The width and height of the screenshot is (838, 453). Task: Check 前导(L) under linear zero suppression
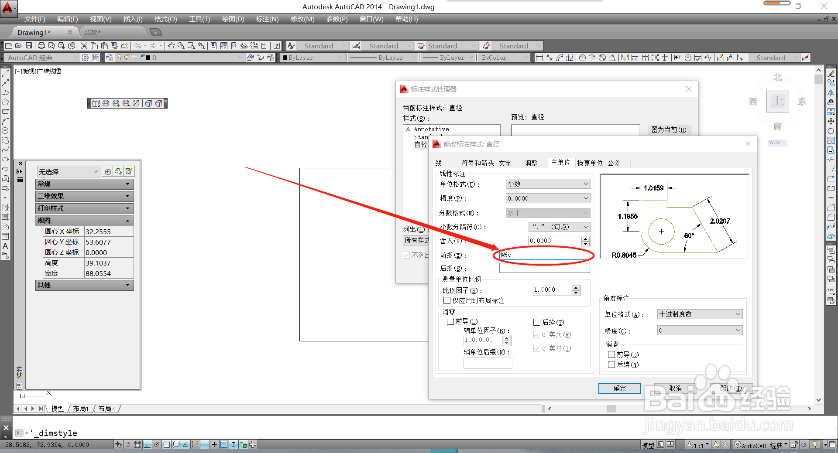pyautogui.click(x=450, y=321)
